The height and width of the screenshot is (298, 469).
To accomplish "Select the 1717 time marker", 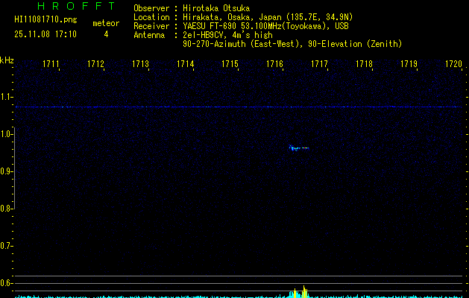I will click(320, 65).
